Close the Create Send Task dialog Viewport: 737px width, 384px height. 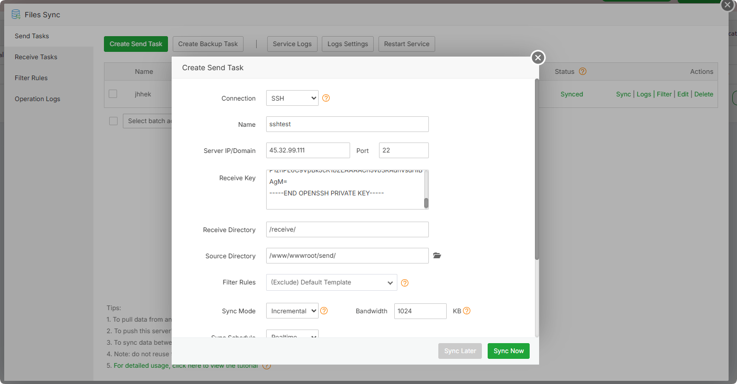tap(538, 58)
